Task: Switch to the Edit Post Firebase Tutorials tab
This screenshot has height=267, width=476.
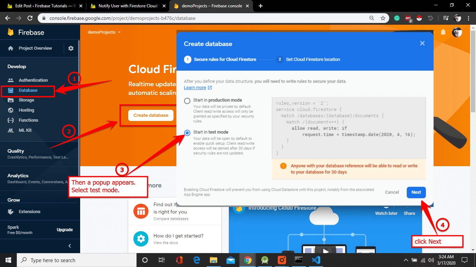Action: click(x=45, y=6)
